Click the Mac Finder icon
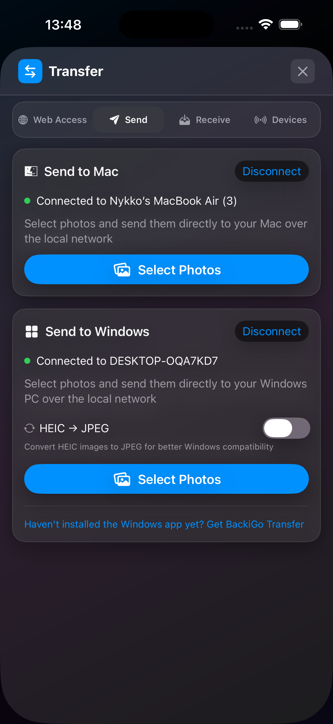 point(31,171)
